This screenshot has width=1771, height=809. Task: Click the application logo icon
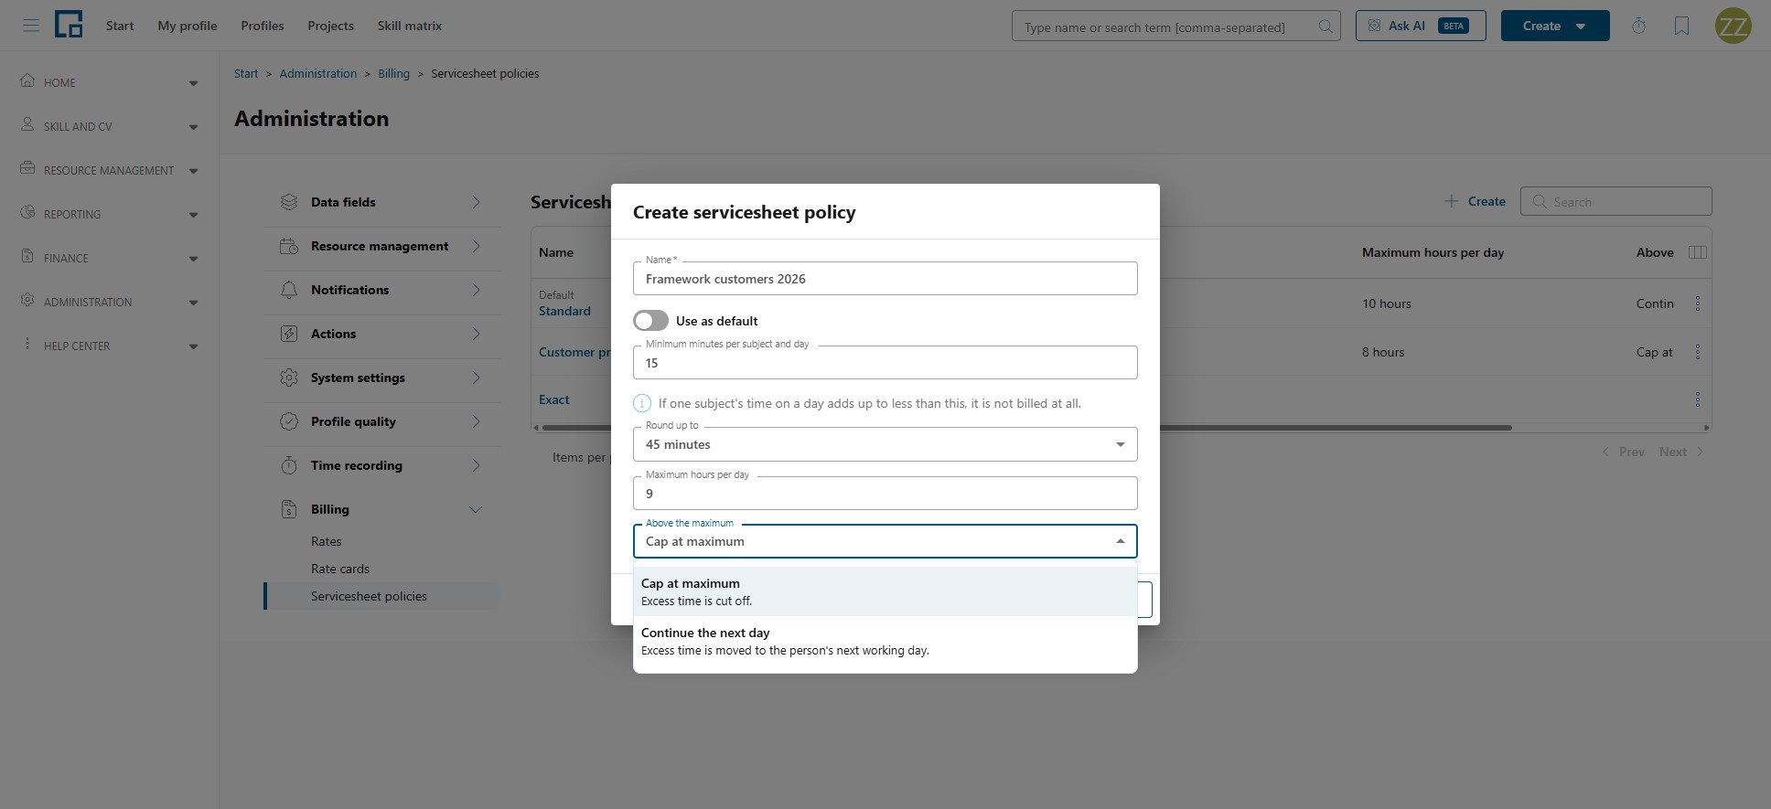69,25
